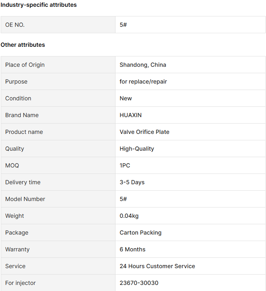This screenshot has height=291, width=266.
Task: Click the Weight value 0.04kg
Action: (129, 216)
